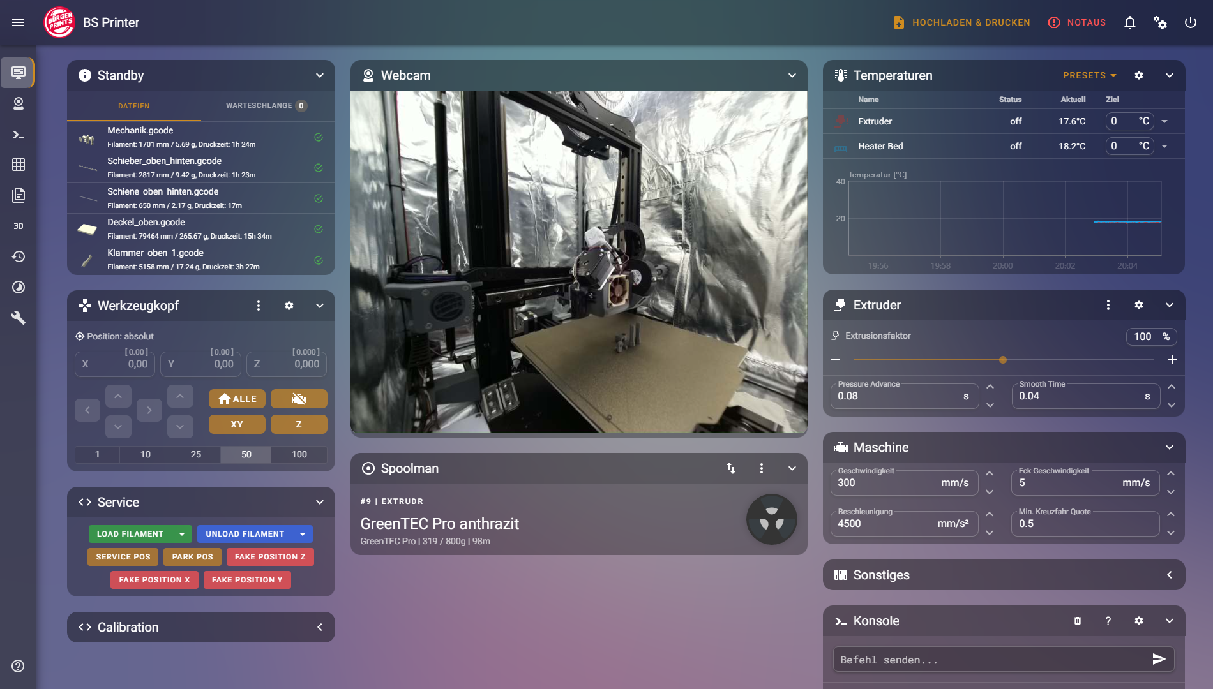The width and height of the screenshot is (1213, 689).
Task: Open the G-code files page
Action: (x=19, y=195)
